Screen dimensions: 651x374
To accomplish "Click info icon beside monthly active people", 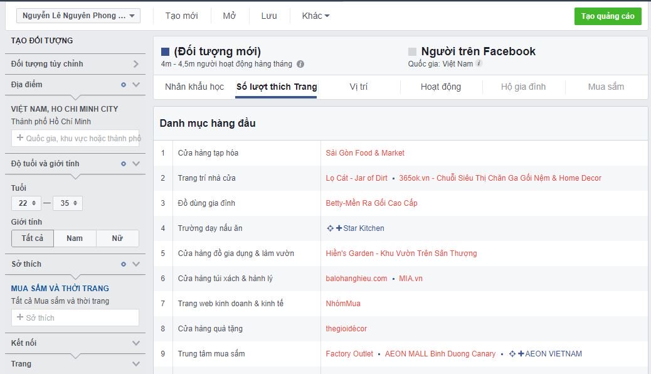I will point(300,64).
